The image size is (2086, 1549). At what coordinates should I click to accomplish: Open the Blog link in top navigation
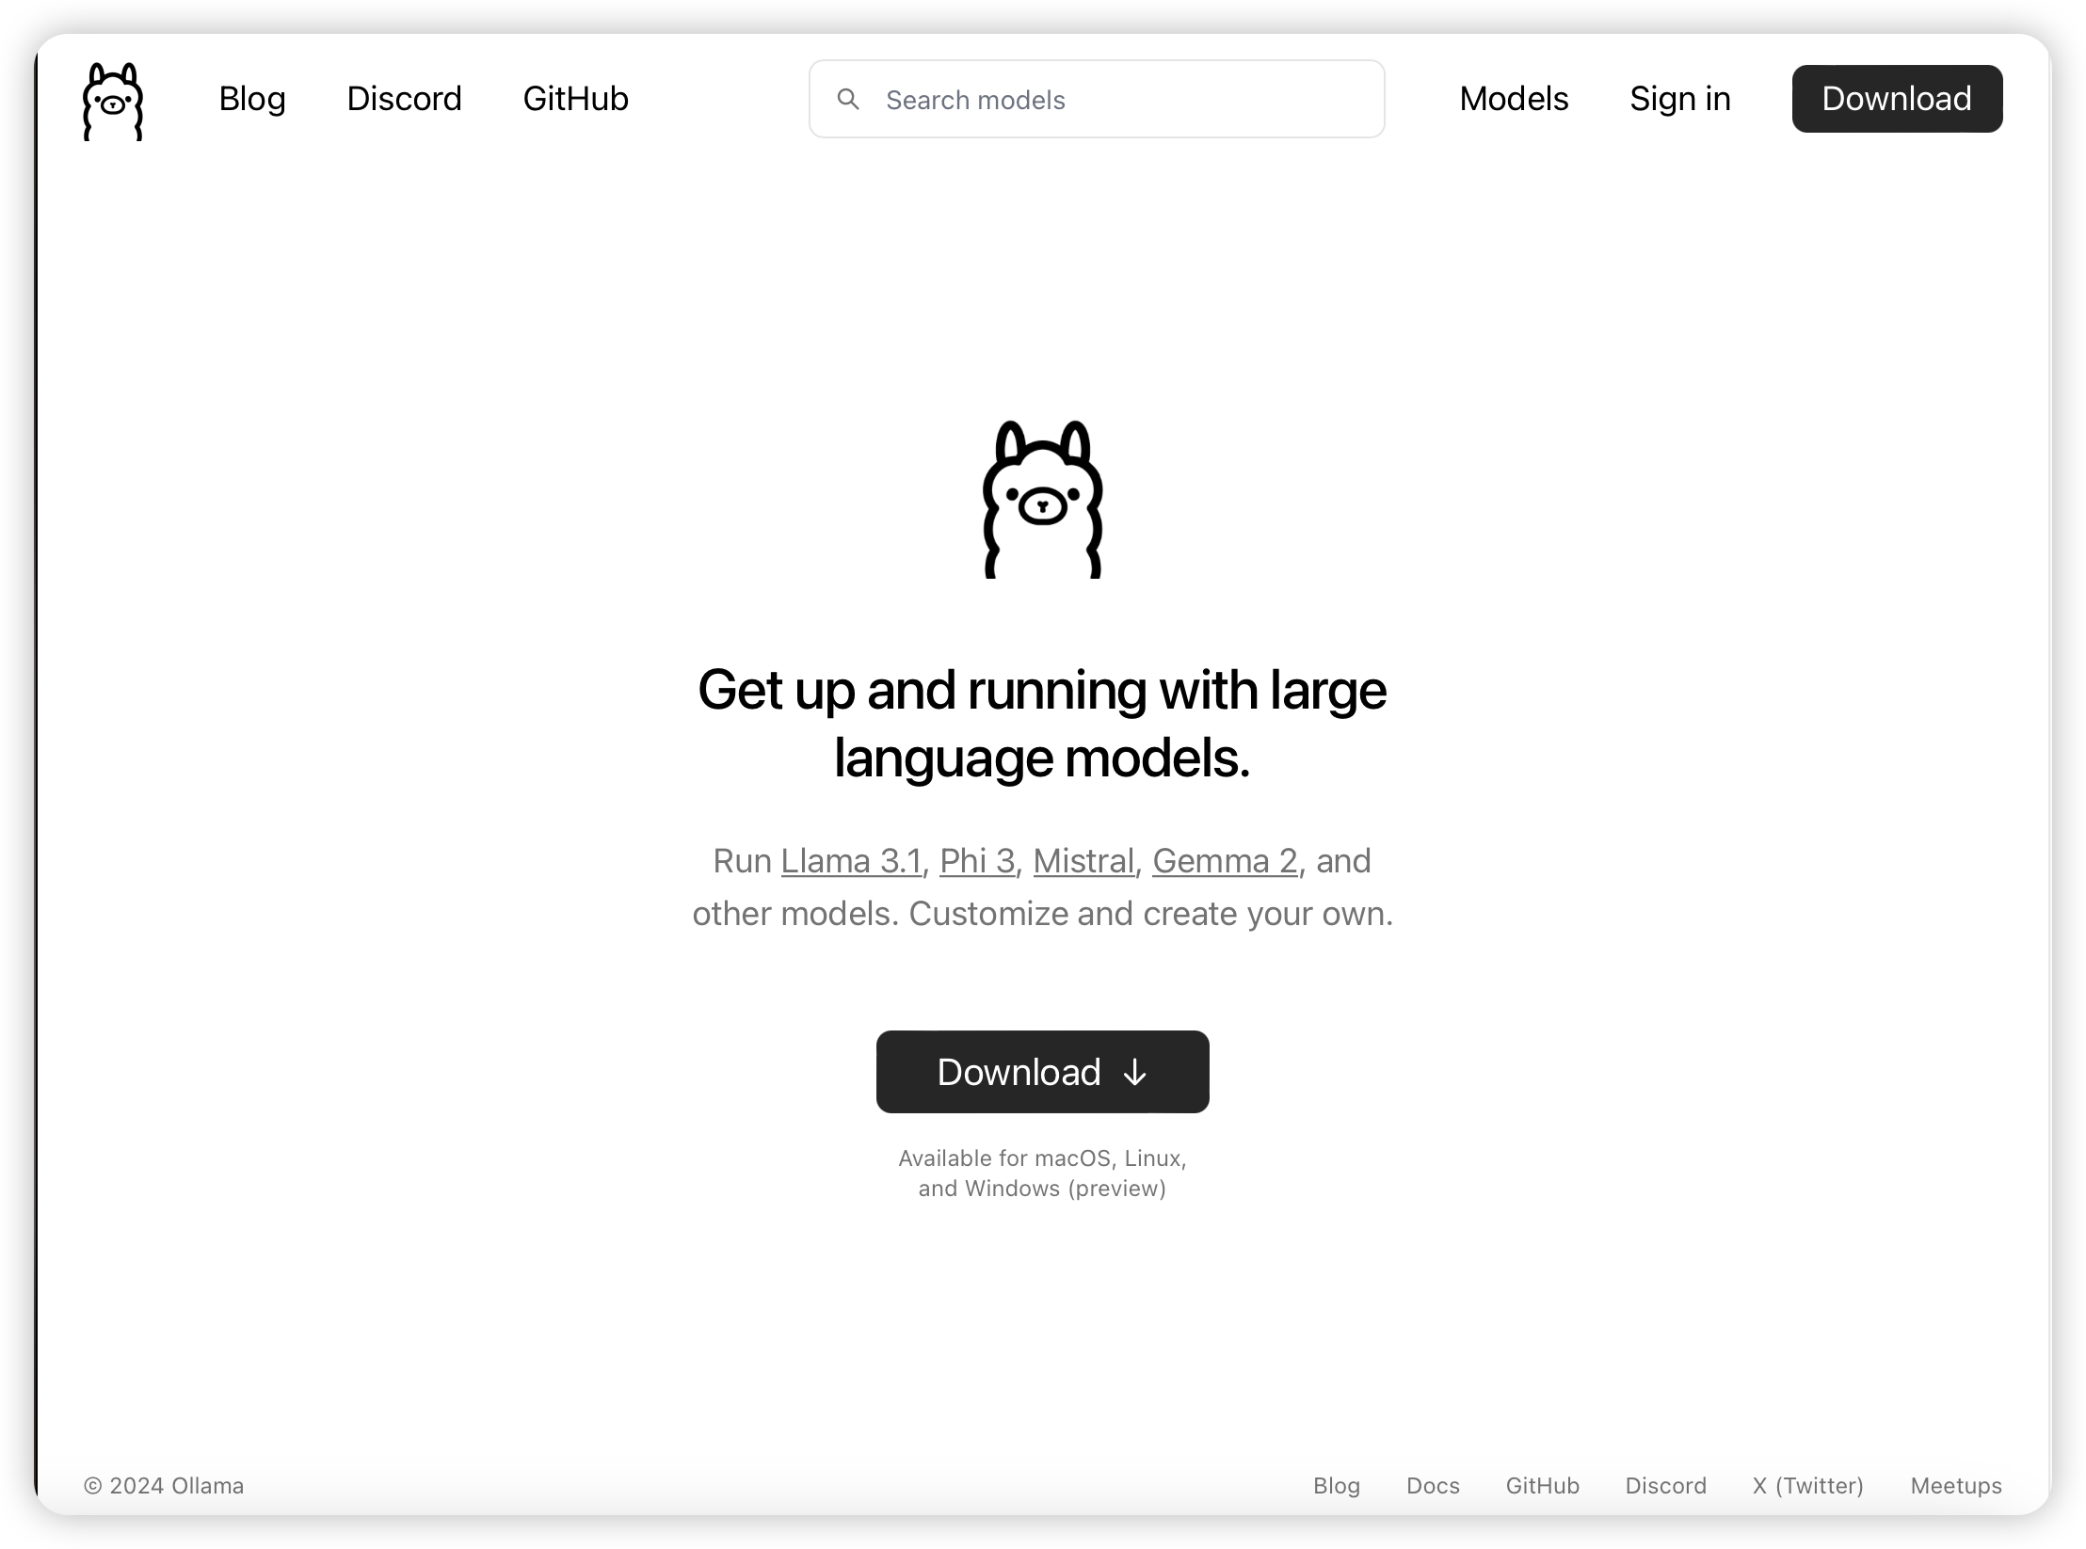pyautogui.click(x=252, y=99)
